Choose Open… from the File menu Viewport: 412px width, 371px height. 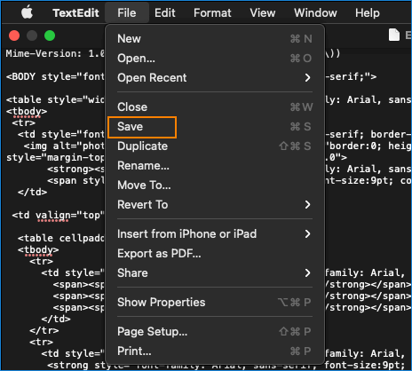(x=215, y=59)
